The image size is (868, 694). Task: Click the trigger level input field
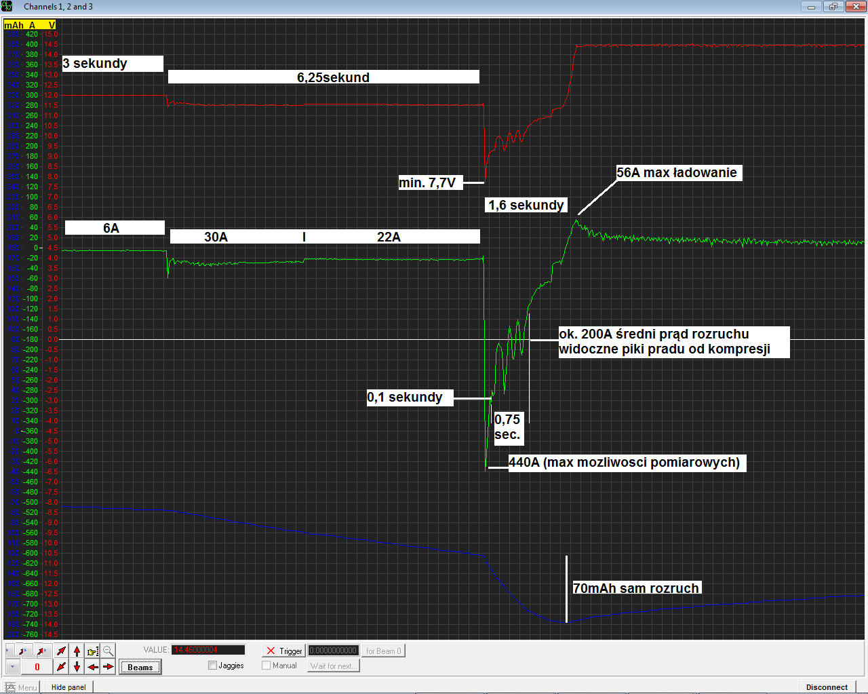tap(333, 651)
